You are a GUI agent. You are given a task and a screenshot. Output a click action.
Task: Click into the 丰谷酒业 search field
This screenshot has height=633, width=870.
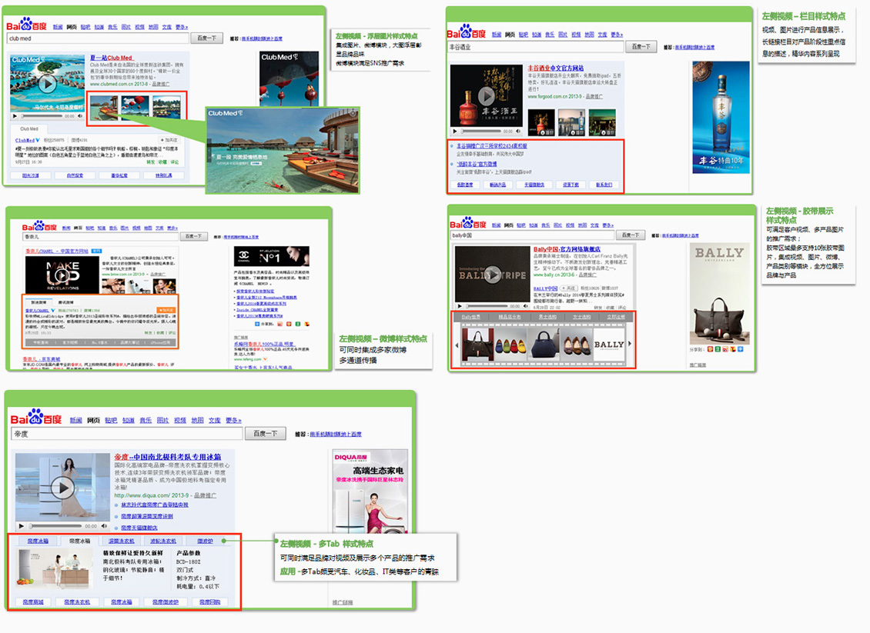[535, 47]
